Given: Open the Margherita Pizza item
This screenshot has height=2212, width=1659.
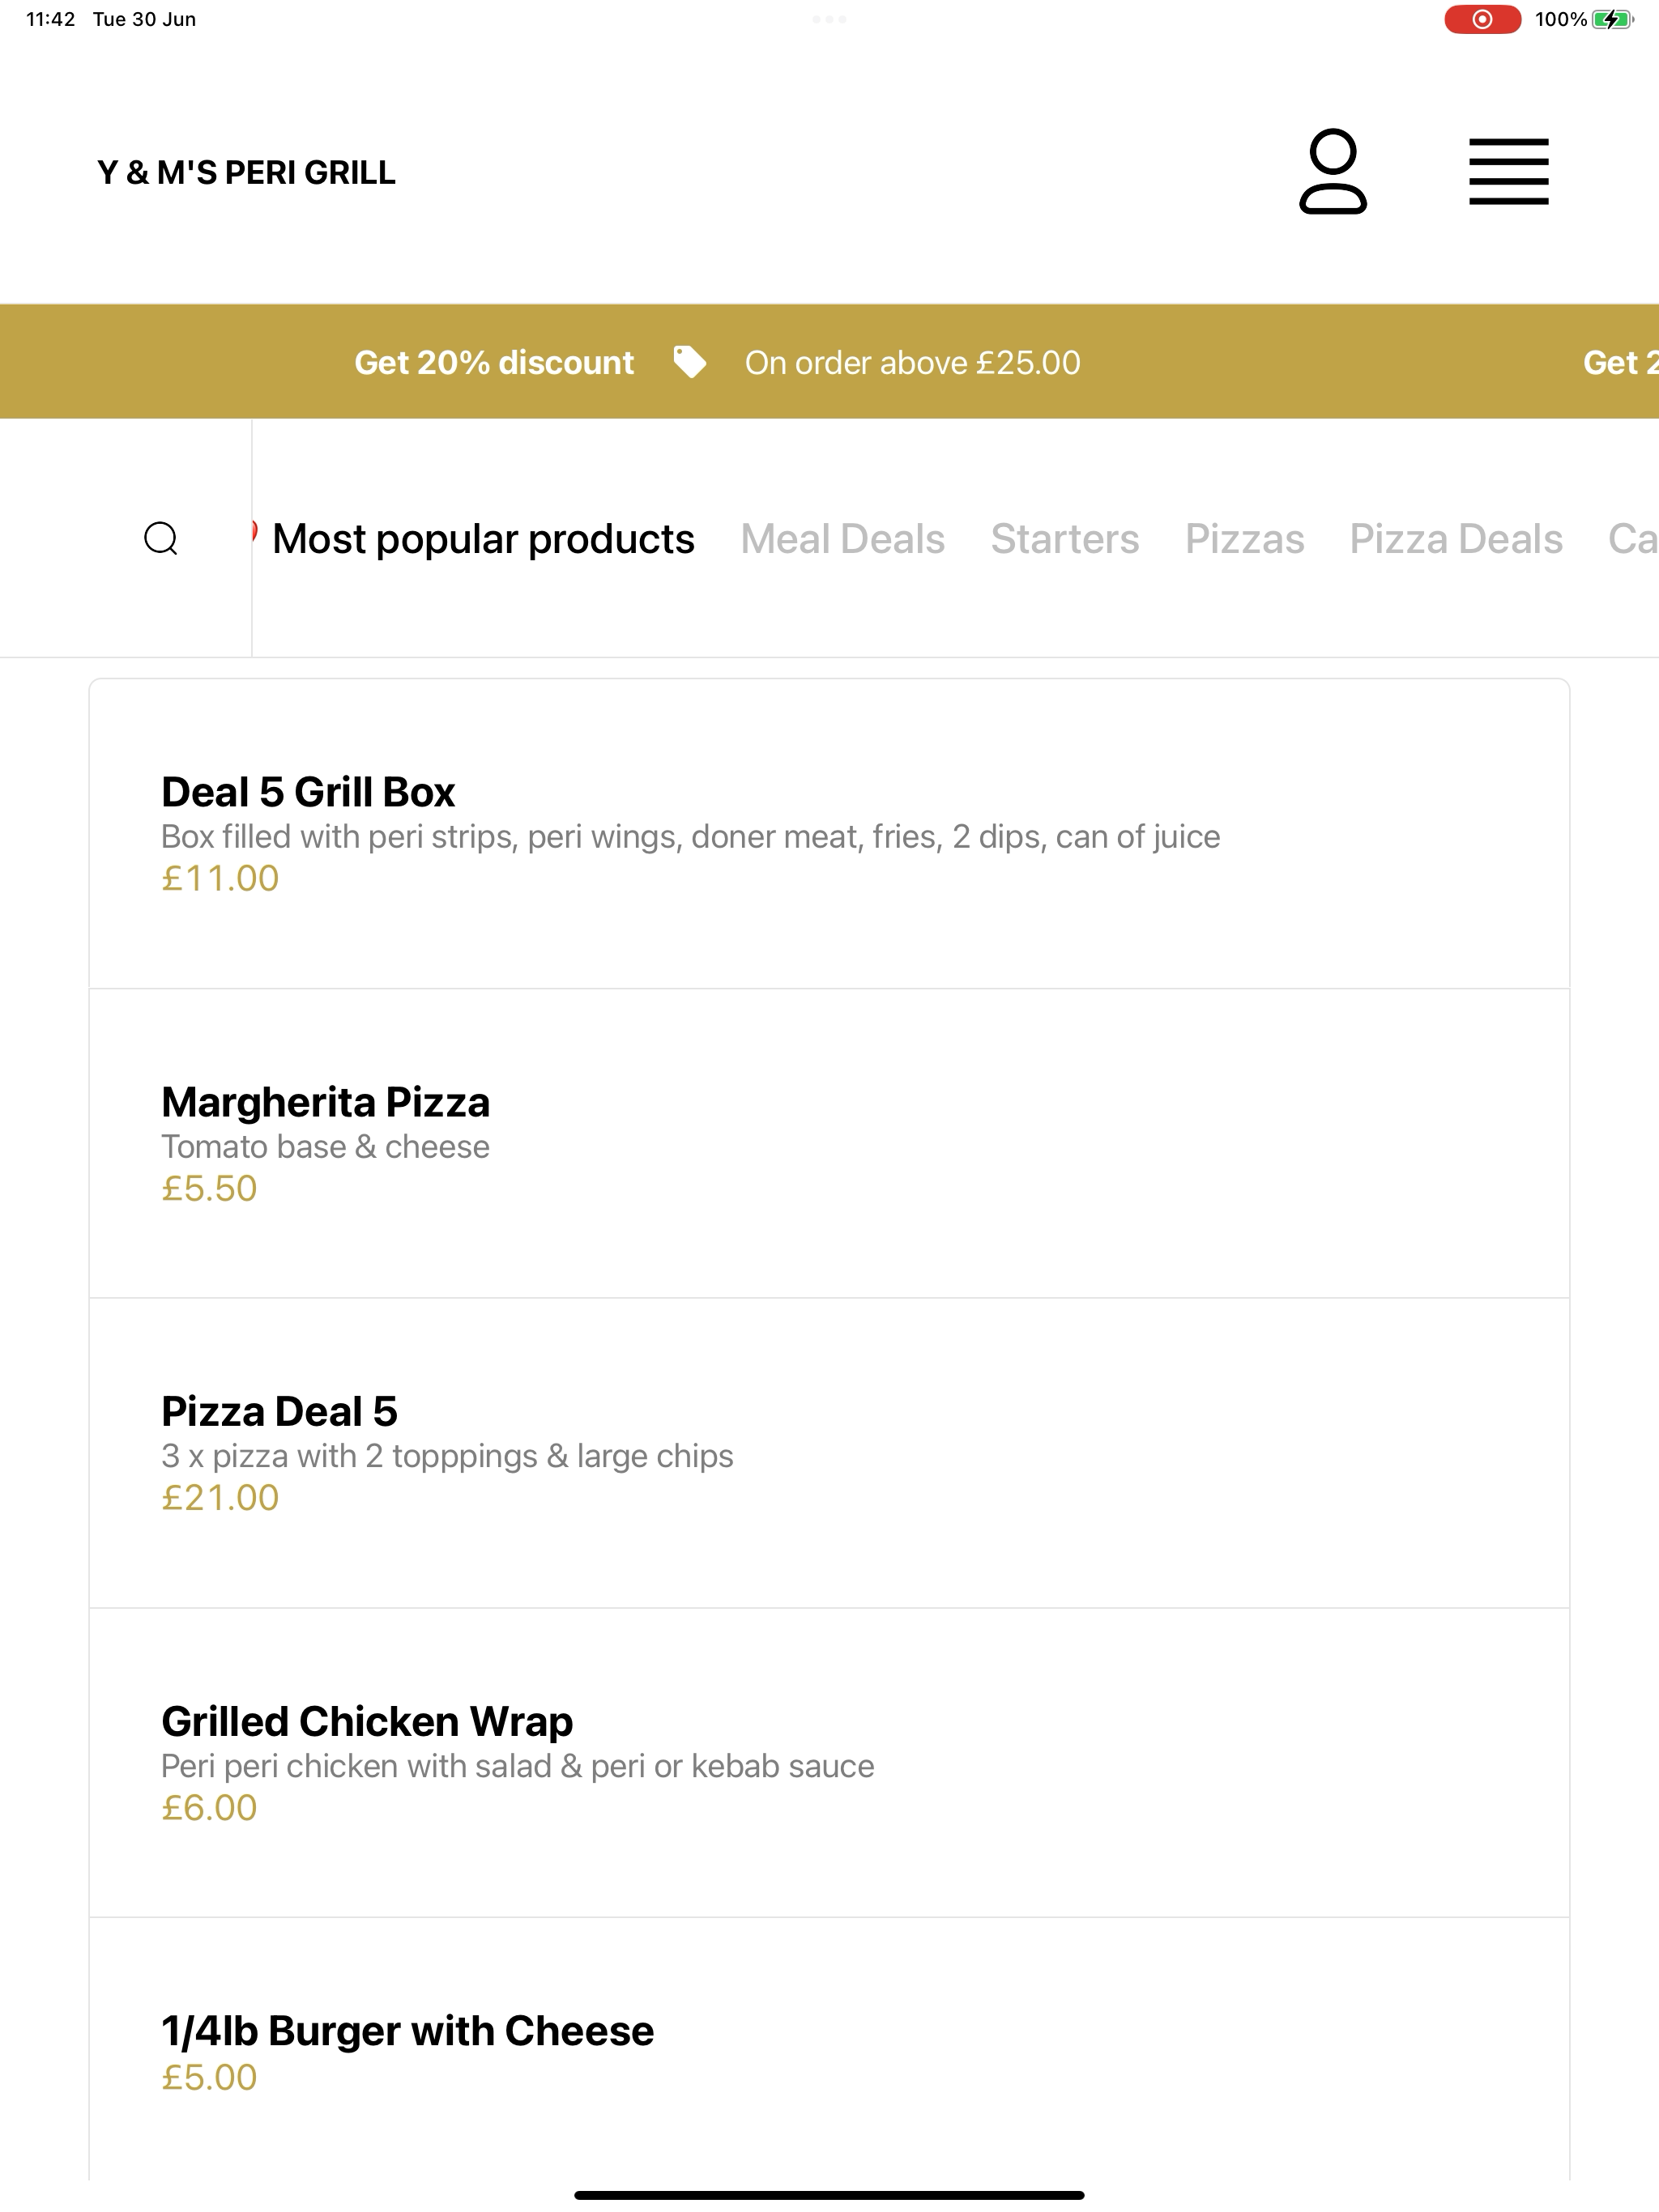Looking at the screenshot, I should (x=829, y=1143).
